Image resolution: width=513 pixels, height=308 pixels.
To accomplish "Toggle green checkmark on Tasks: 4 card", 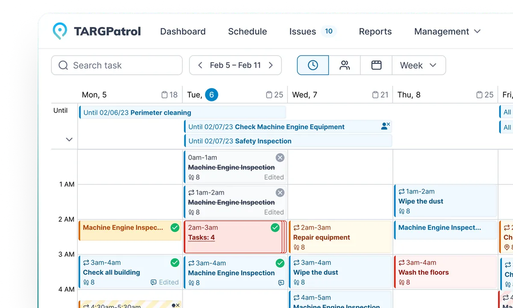I will 275,228.
